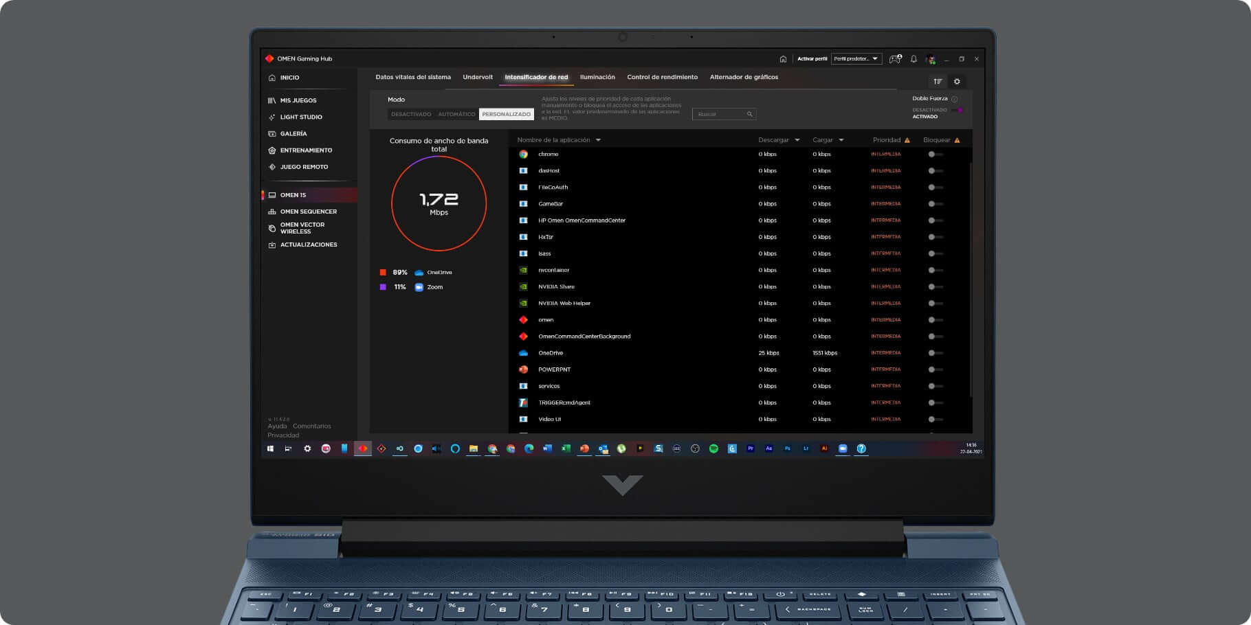Select the OMEN 15 device icon
The height and width of the screenshot is (625, 1251).
tap(272, 195)
